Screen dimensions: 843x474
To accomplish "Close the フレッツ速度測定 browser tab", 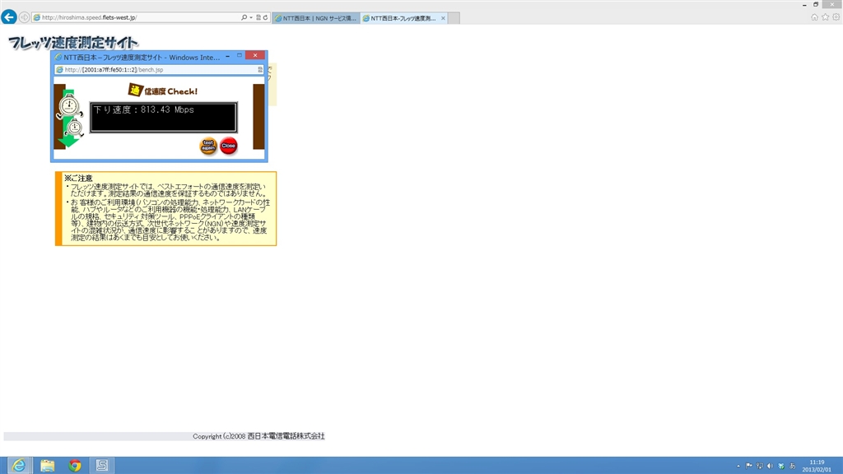I will 443,18.
